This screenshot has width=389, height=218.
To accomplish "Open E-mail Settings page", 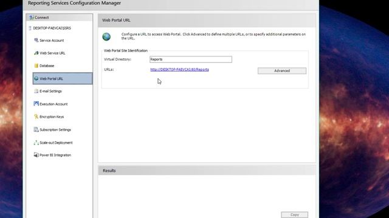I will [50, 91].
